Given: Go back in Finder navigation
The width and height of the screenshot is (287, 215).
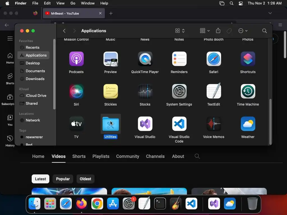Looking at the screenshot, I should (64, 31).
